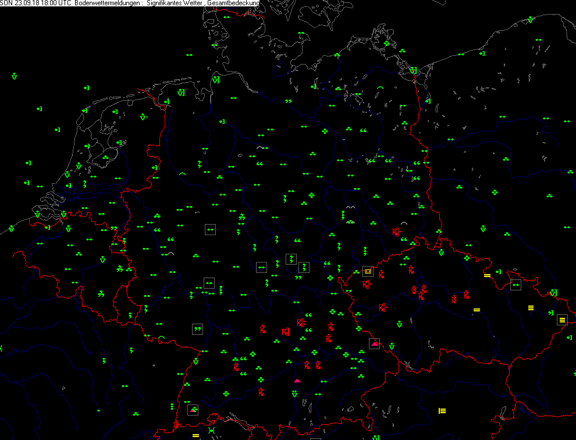Select the northernmost boxed green two-dot symbol

[211, 230]
